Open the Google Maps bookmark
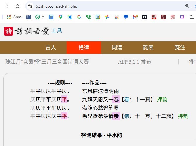 click(x=60, y=17)
